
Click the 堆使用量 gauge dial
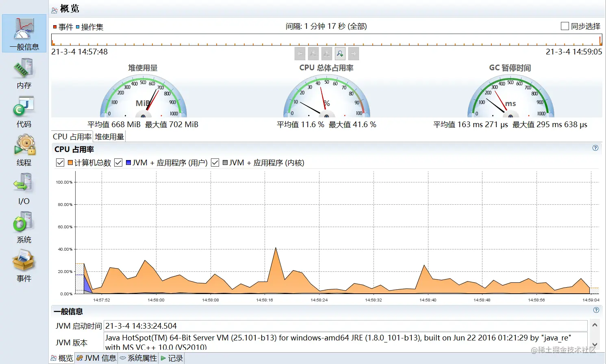pos(143,97)
